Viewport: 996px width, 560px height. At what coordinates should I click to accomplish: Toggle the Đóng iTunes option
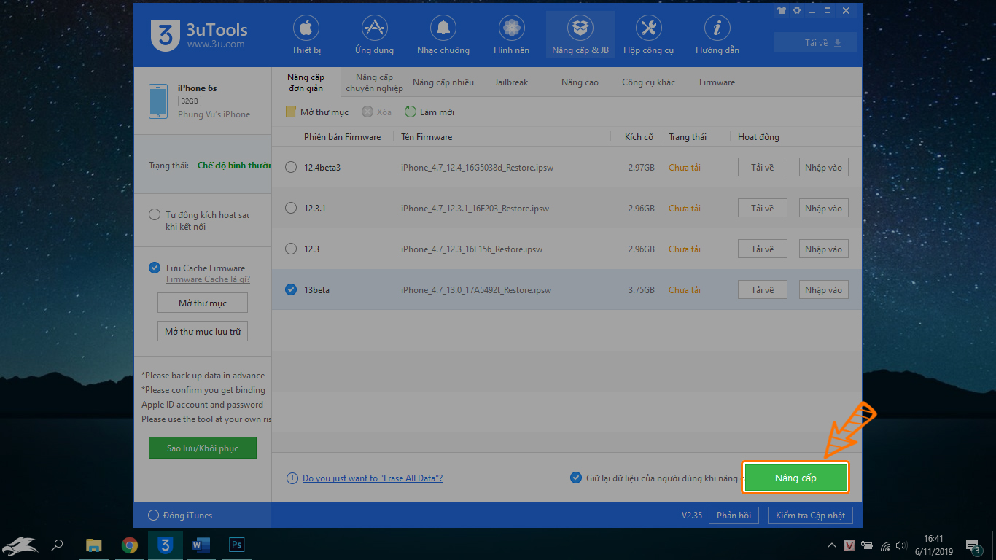153,516
